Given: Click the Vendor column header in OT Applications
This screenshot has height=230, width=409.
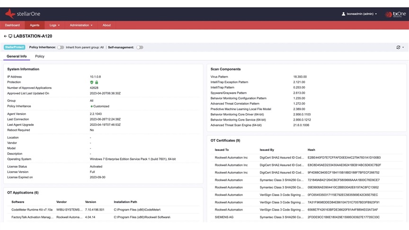Looking at the screenshot, I should coord(61,202).
